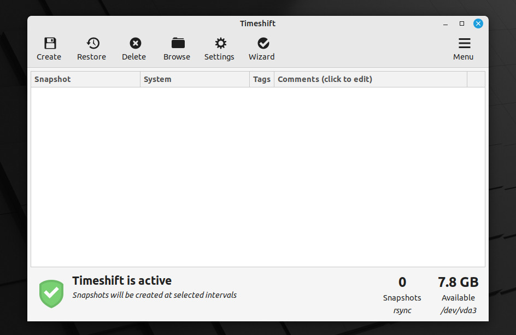Screen dimensions: 516x335
Task: Close the Timeshift window
Action: click(x=478, y=23)
